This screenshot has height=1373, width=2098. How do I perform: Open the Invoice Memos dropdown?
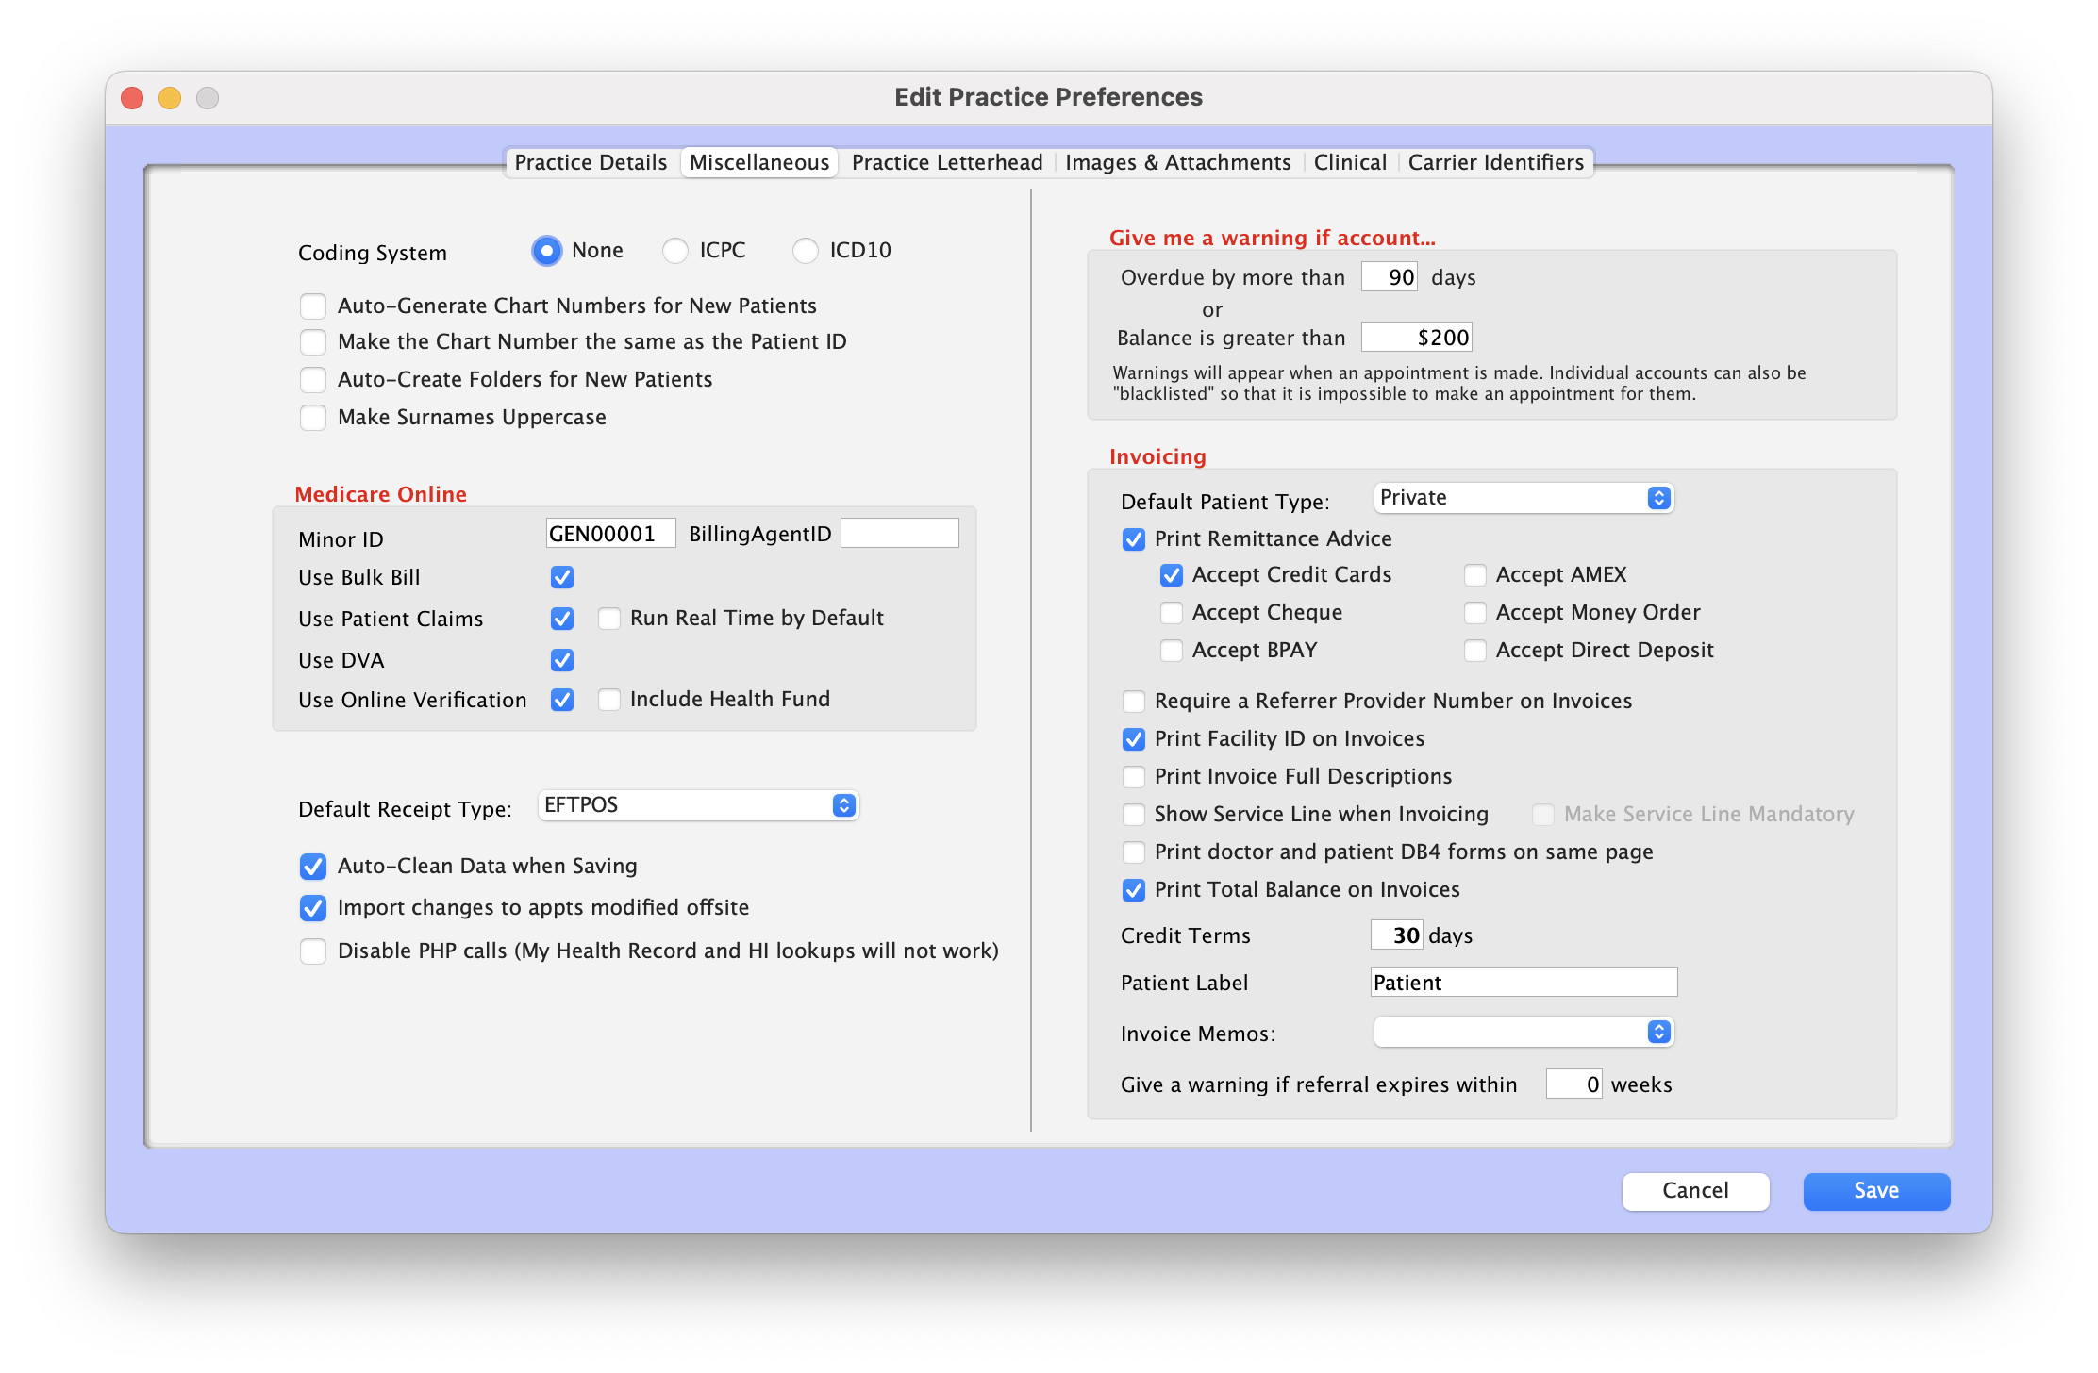click(1524, 1033)
